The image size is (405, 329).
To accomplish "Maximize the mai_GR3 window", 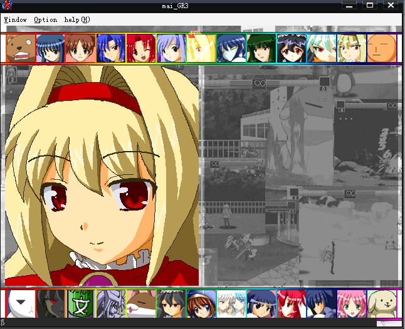I will 370,5.
